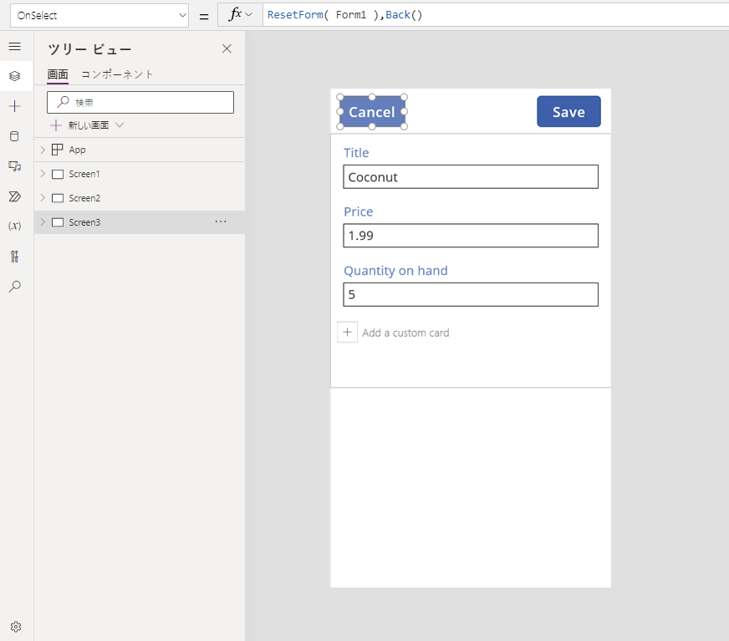This screenshot has width=729, height=641.
Task: Switch to the コンポーネント tab
Action: click(117, 74)
